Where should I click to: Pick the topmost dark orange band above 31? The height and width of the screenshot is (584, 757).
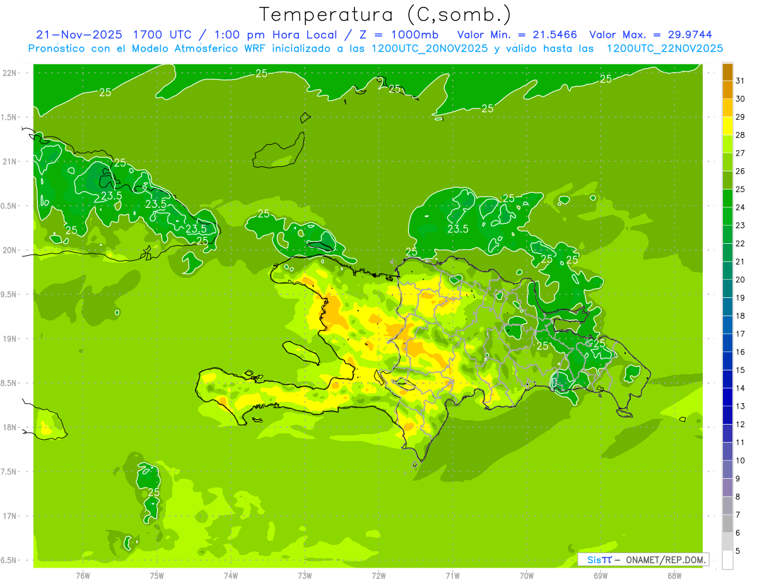tap(727, 72)
